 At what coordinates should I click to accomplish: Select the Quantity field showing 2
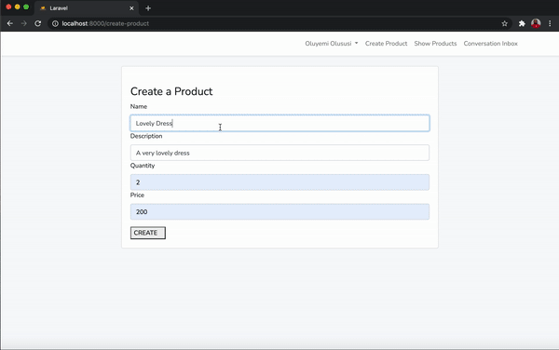279,182
